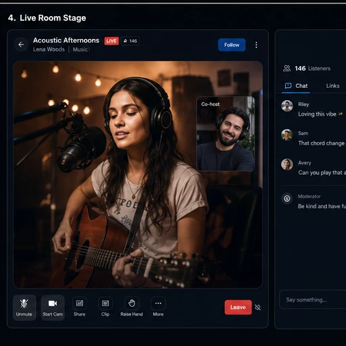Open Riley's avatar in chat

(x=287, y=106)
